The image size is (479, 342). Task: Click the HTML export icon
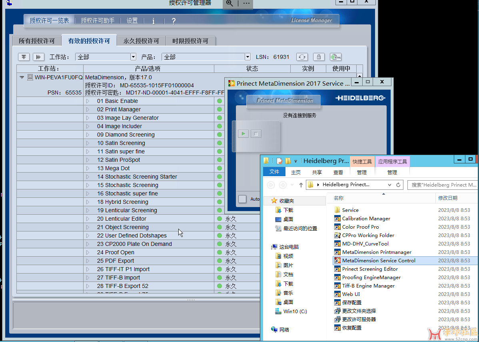(x=335, y=57)
